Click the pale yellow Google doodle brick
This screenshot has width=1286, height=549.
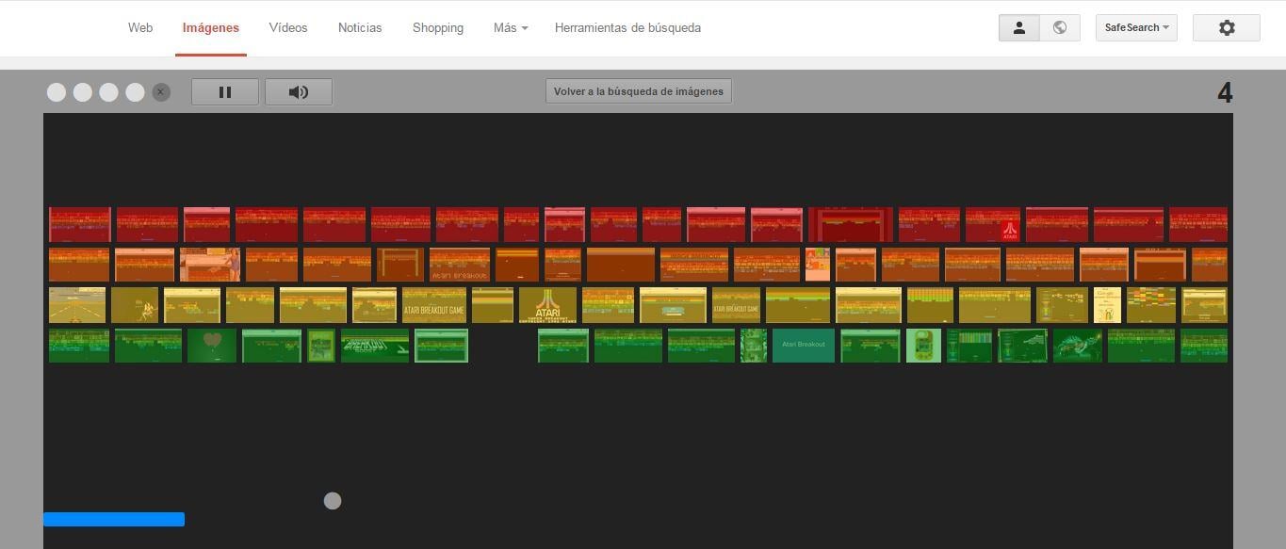1107,305
